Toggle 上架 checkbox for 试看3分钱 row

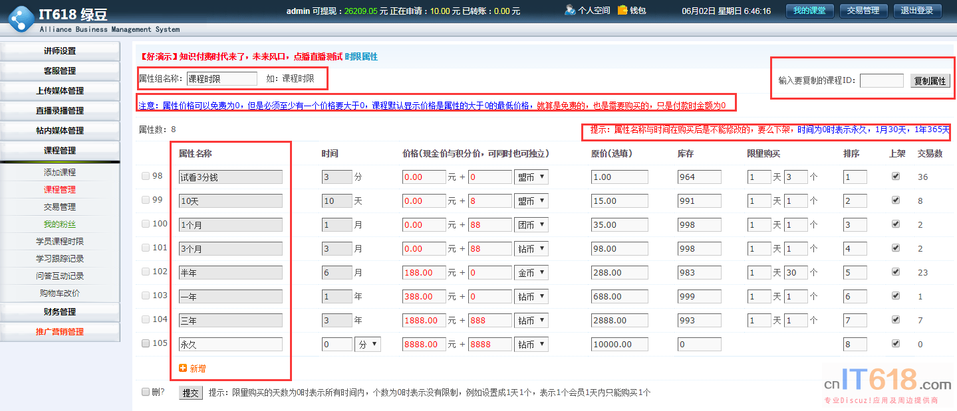tap(895, 176)
